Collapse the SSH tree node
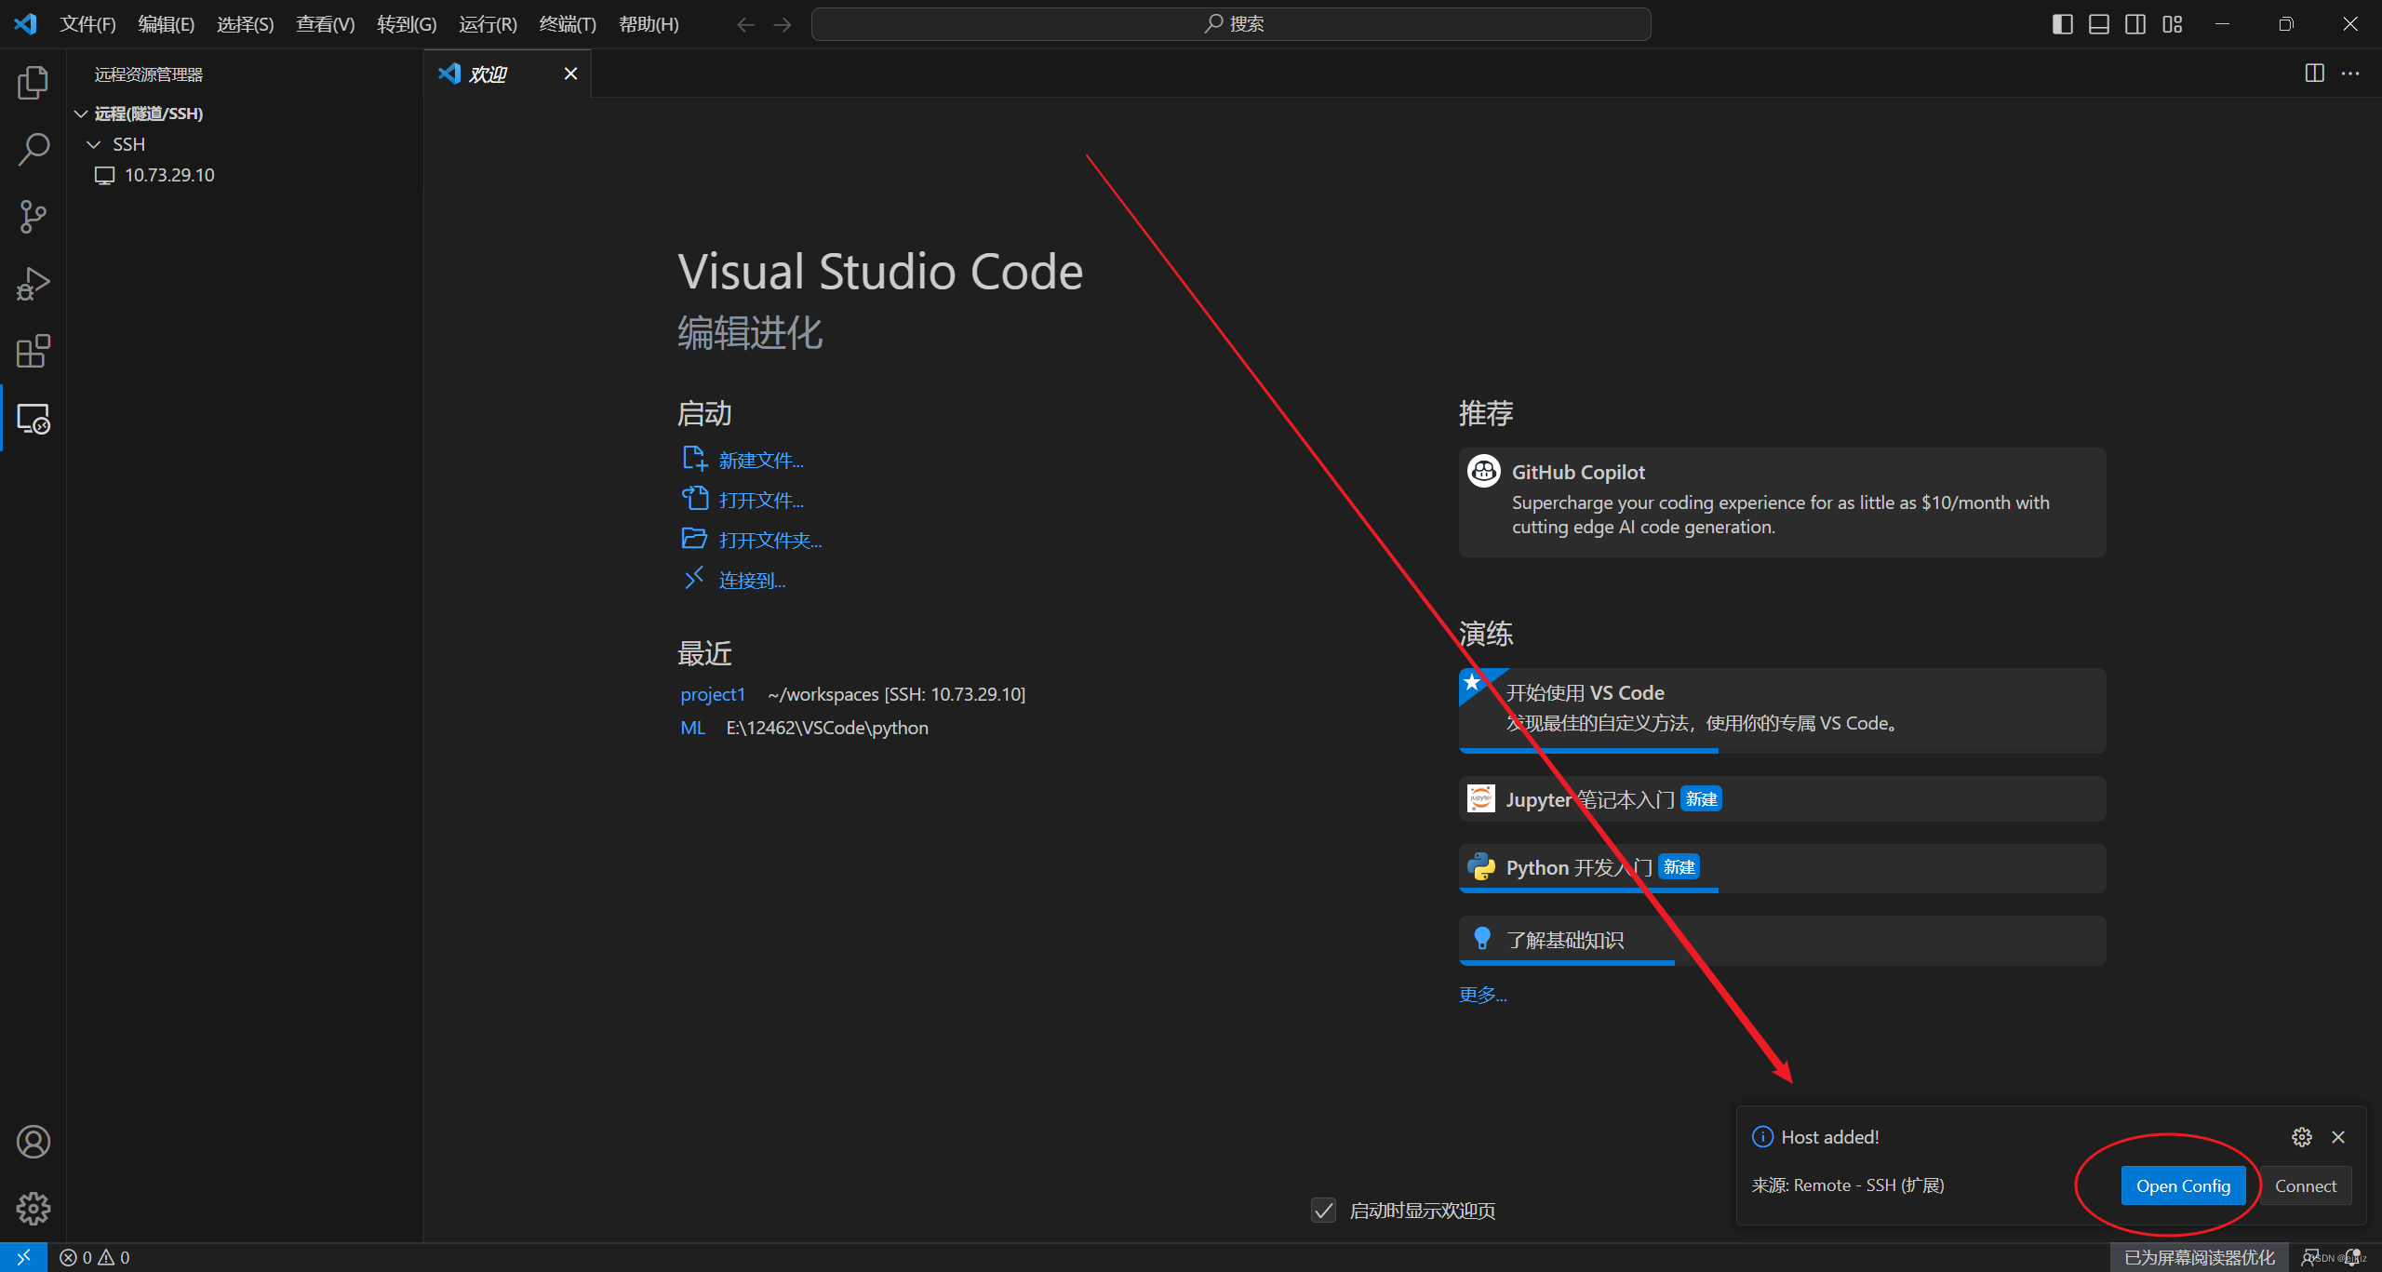The width and height of the screenshot is (2382, 1272). [93, 144]
